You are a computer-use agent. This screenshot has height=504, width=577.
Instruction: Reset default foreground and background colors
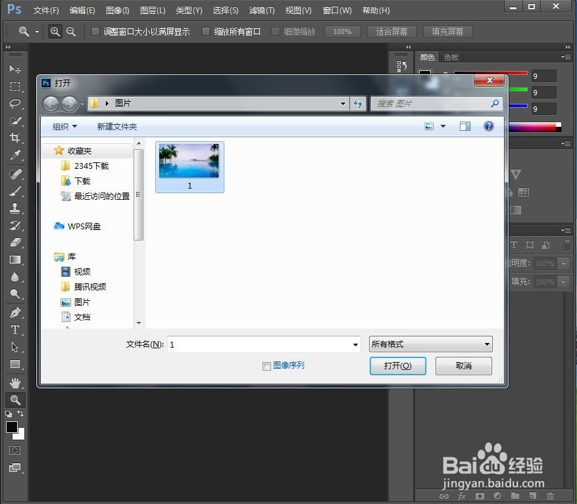coord(9,413)
